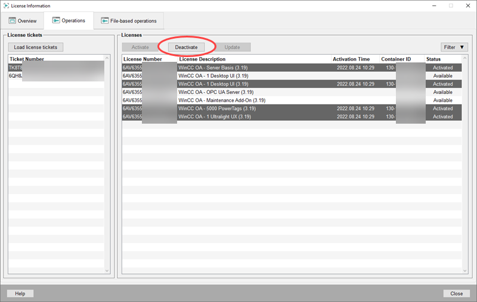This screenshot has width=477, height=302.
Task: Select WinCC OA - Server Basis (3.19) license
Action: pos(292,67)
